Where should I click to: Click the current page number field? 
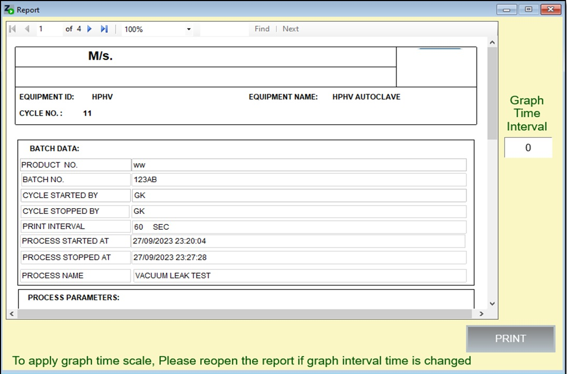pos(50,29)
